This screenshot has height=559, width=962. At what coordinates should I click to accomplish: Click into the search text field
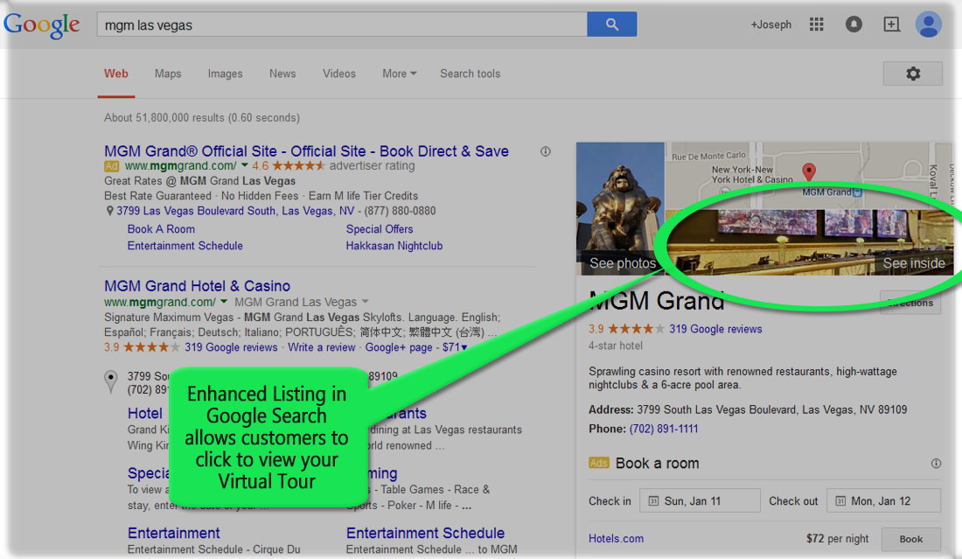[x=341, y=24]
